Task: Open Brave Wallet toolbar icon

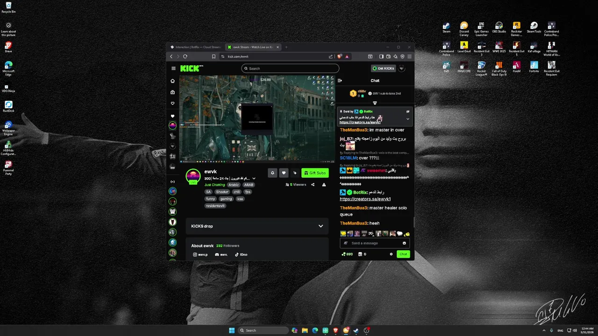Action: [x=388, y=56]
